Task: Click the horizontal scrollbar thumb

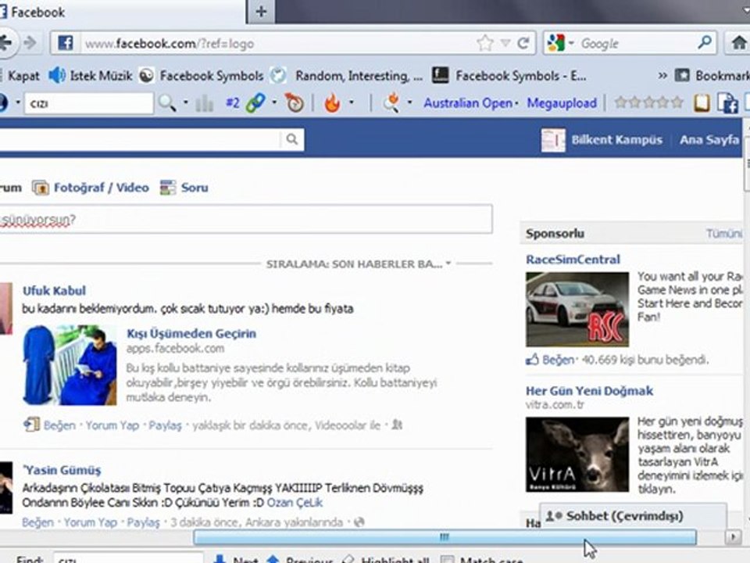Action: (445, 537)
